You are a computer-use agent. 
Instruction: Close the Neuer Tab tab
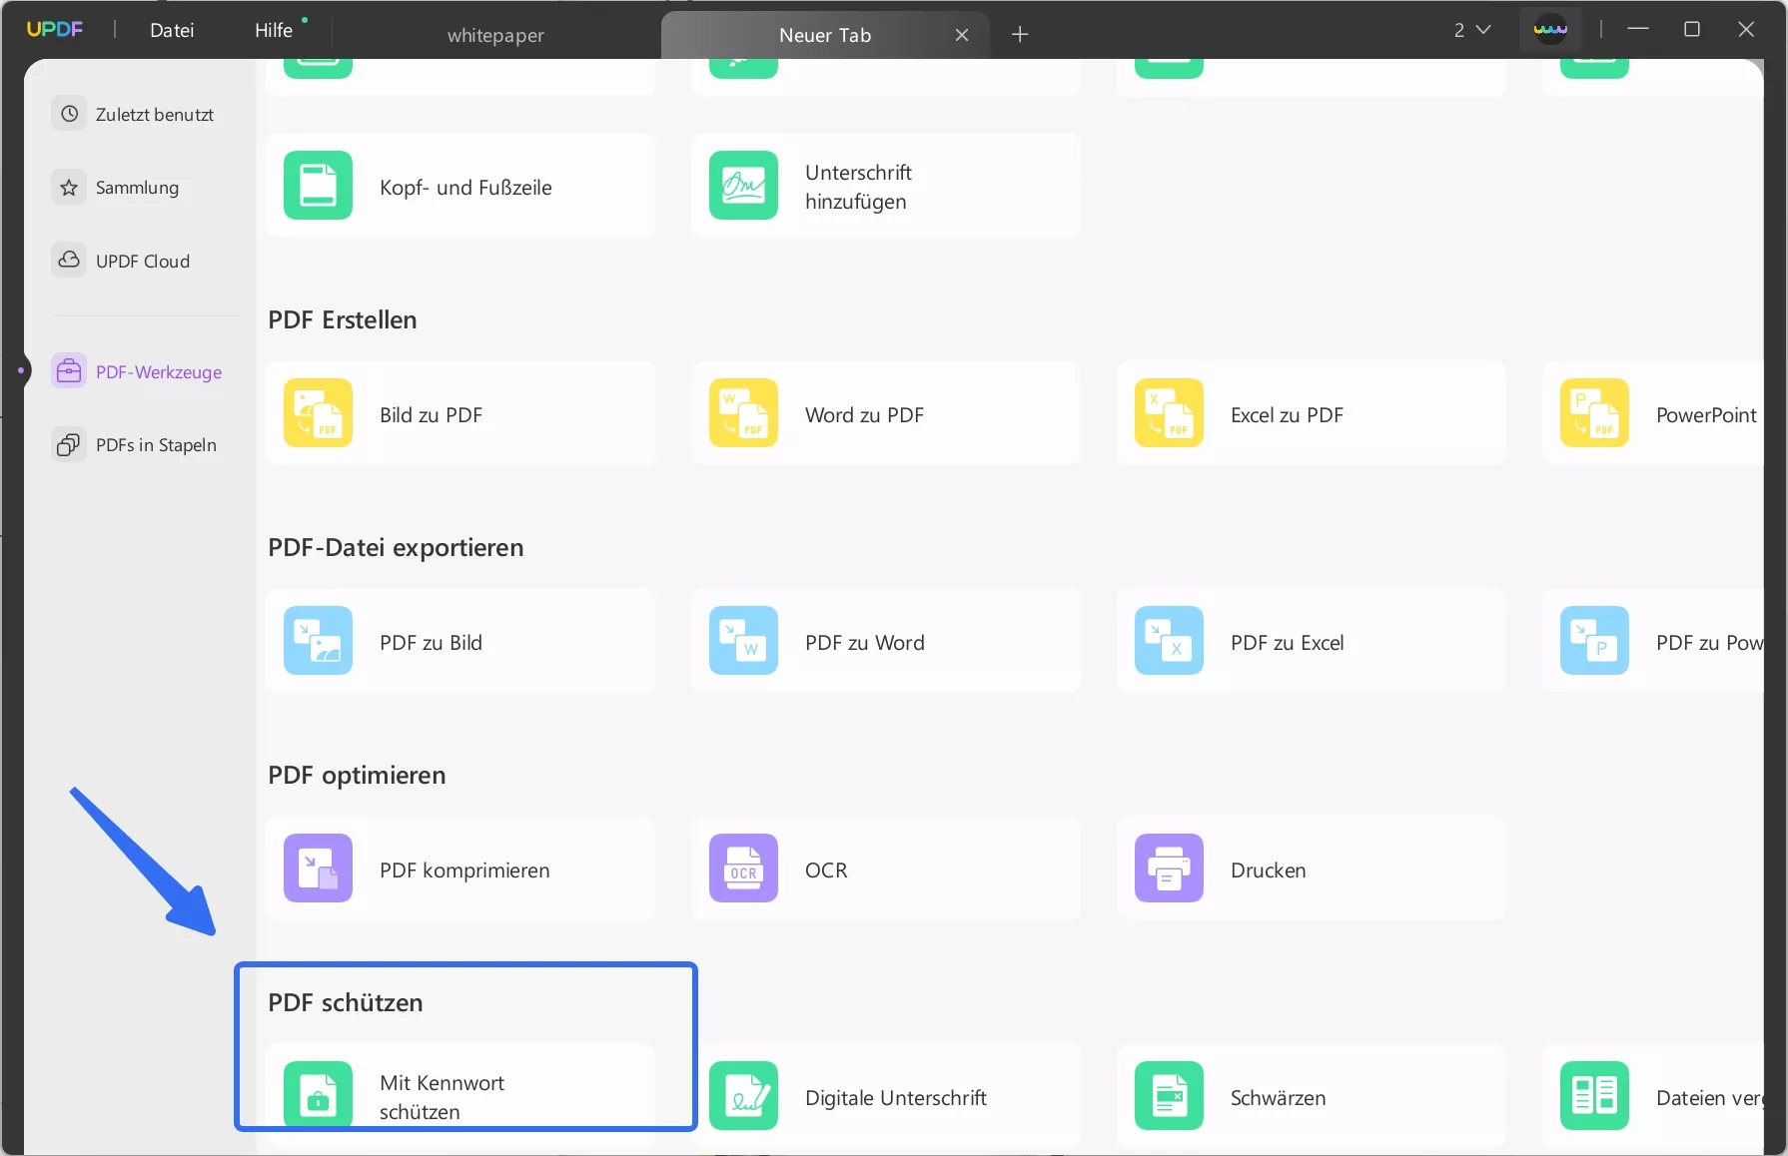point(962,35)
